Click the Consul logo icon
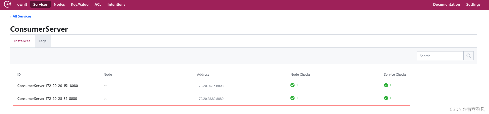The width and height of the screenshot is (489, 114). coord(7,4)
